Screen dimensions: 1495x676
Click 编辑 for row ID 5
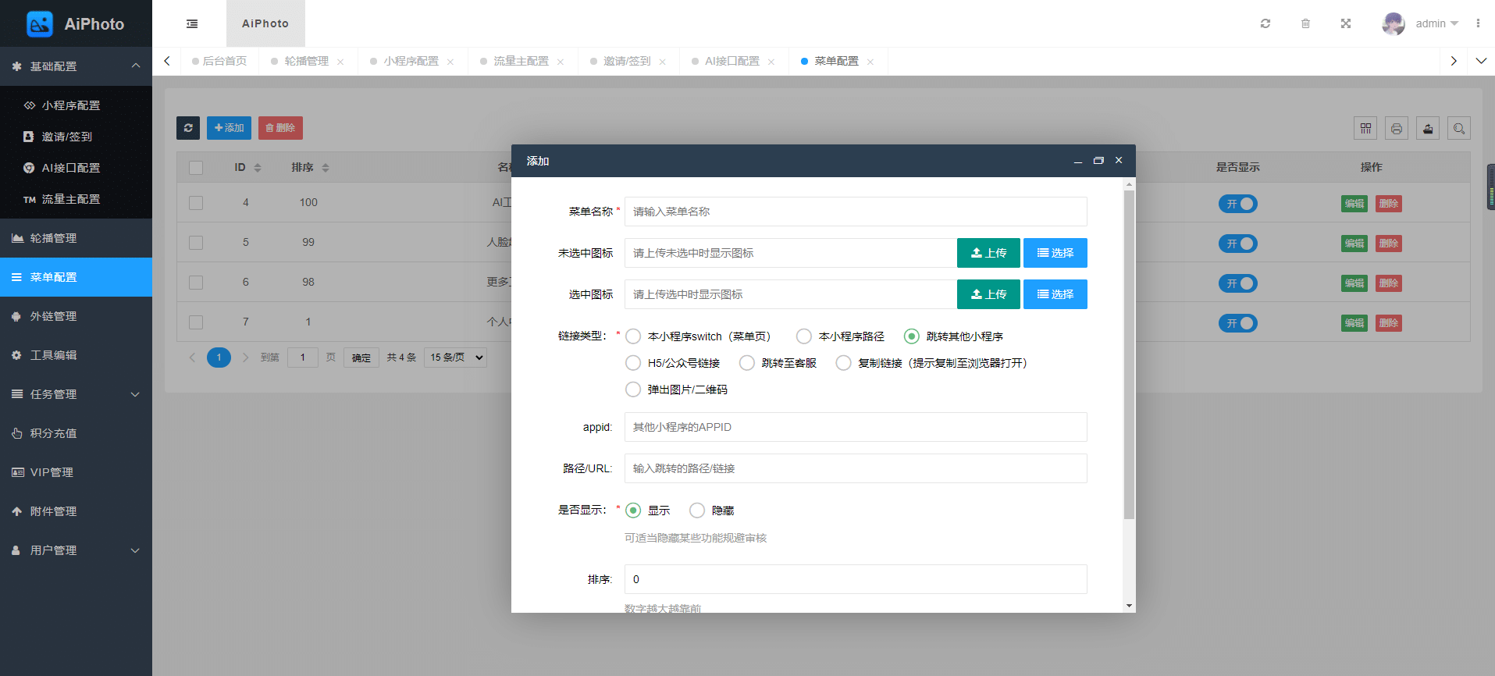[1354, 244]
